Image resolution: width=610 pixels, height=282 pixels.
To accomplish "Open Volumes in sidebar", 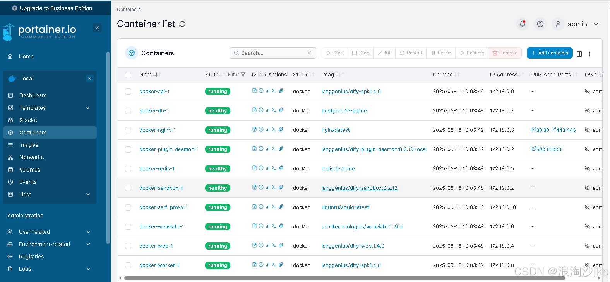I will [x=30, y=170].
